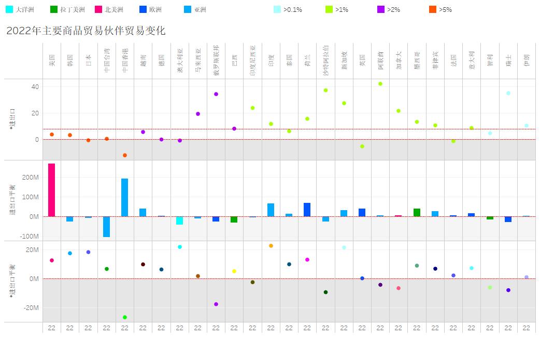The image size is (540, 339).
Task: Click 中国香港 green dot in bottom panel
Action: 125,317
